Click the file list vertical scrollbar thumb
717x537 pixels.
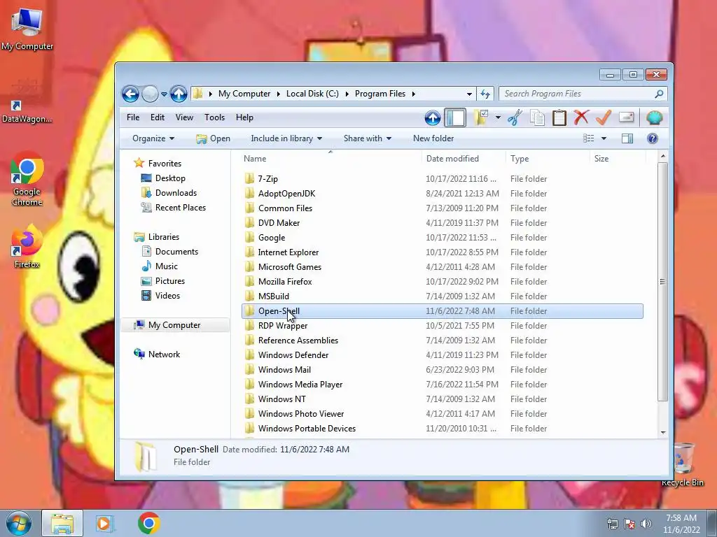[x=662, y=282]
